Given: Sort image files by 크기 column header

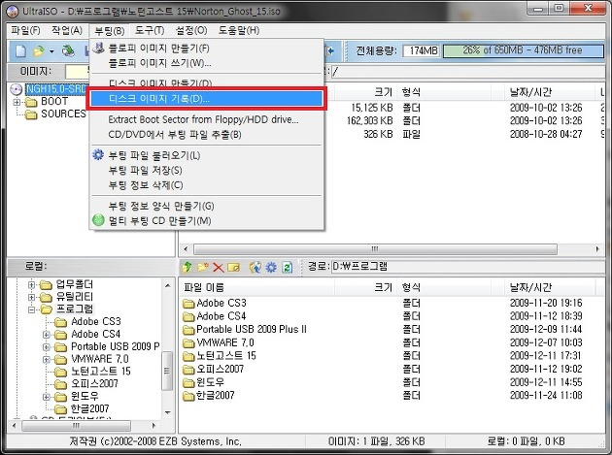Looking at the screenshot, I should 365,92.
